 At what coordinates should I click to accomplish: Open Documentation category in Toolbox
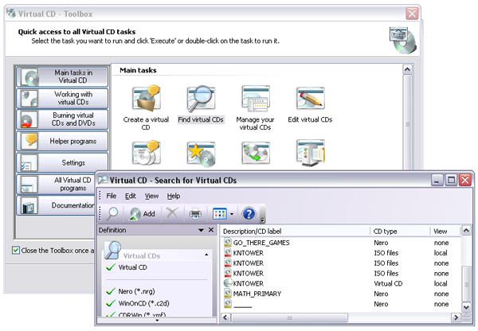[56, 205]
